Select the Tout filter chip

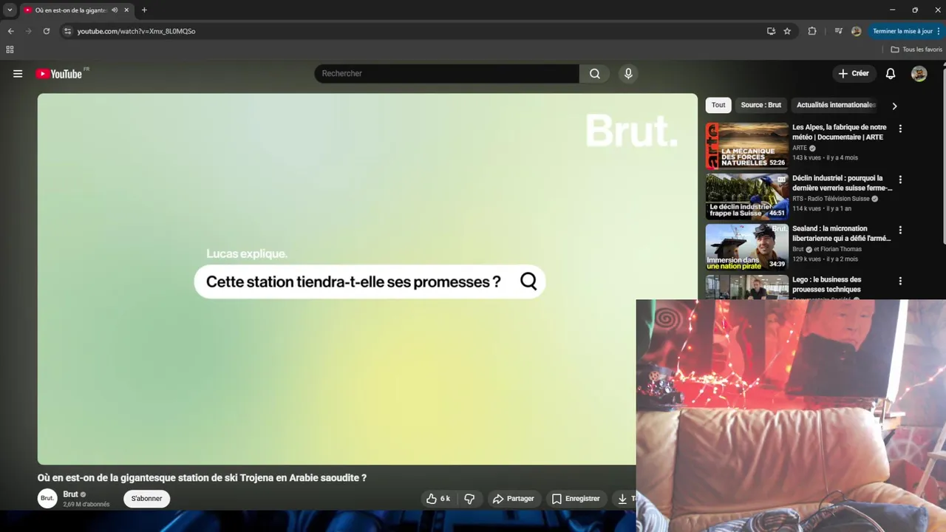718,105
